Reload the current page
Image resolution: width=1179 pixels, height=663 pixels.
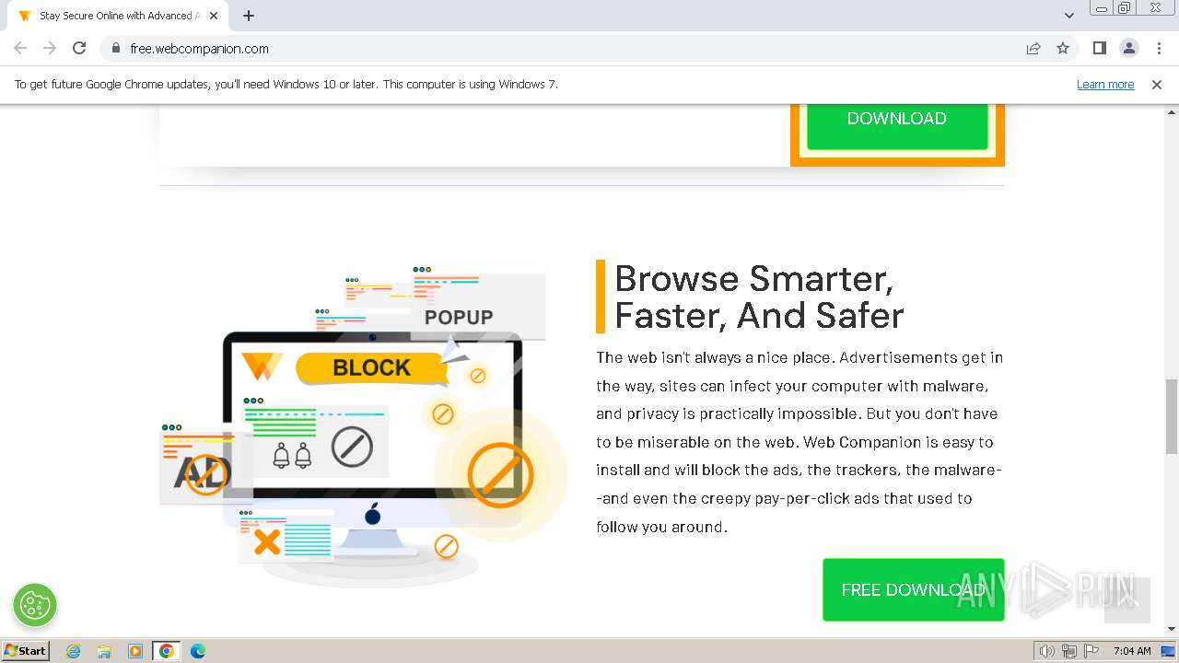tap(79, 48)
